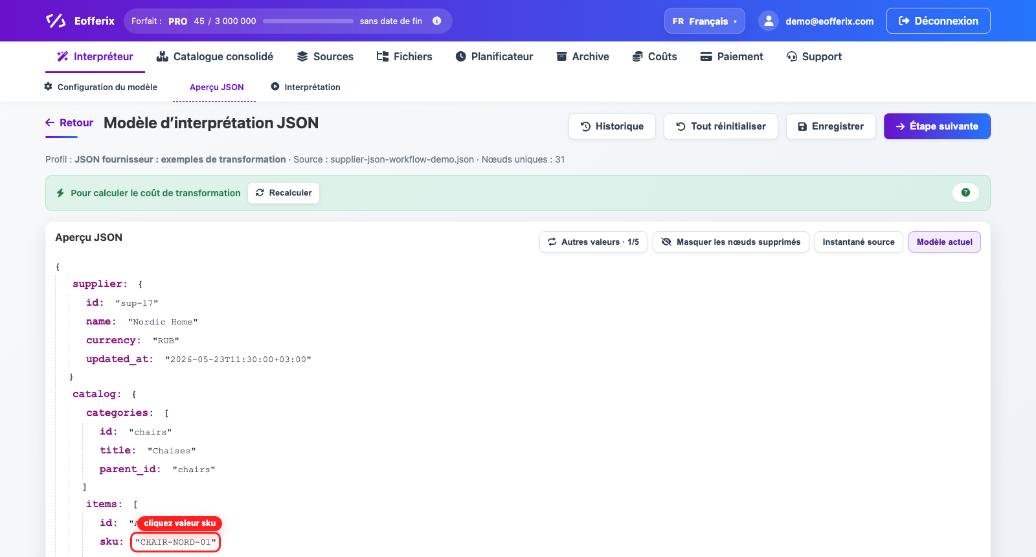The width and height of the screenshot is (1036, 557).
Task: Go to the Interprétation sub-tab
Action: click(x=306, y=87)
